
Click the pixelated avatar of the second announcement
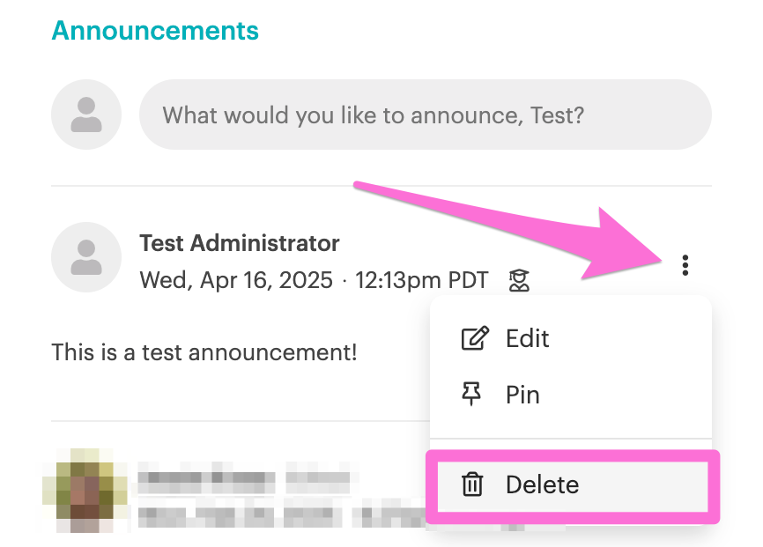85,487
